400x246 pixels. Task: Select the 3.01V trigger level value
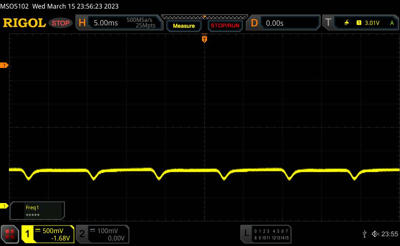[372, 23]
